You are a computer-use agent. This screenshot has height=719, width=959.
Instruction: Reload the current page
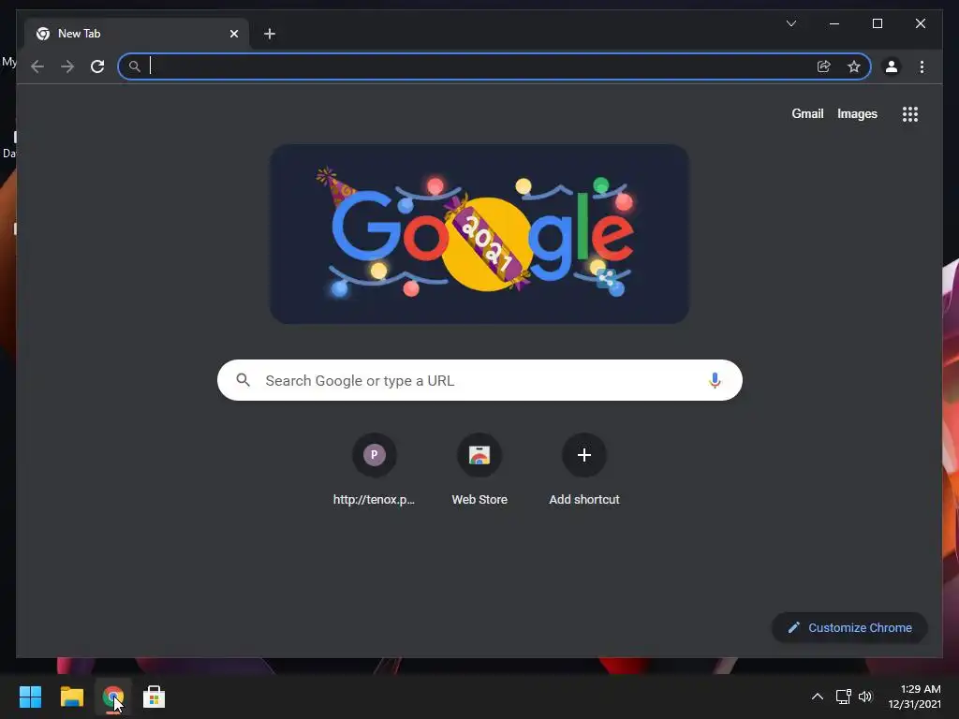[x=97, y=66]
